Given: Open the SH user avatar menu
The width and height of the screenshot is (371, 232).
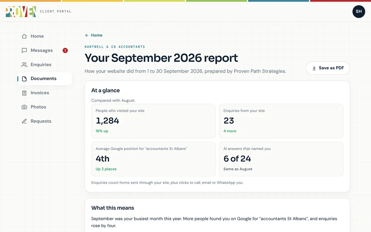Looking at the screenshot, I should click(x=359, y=11).
